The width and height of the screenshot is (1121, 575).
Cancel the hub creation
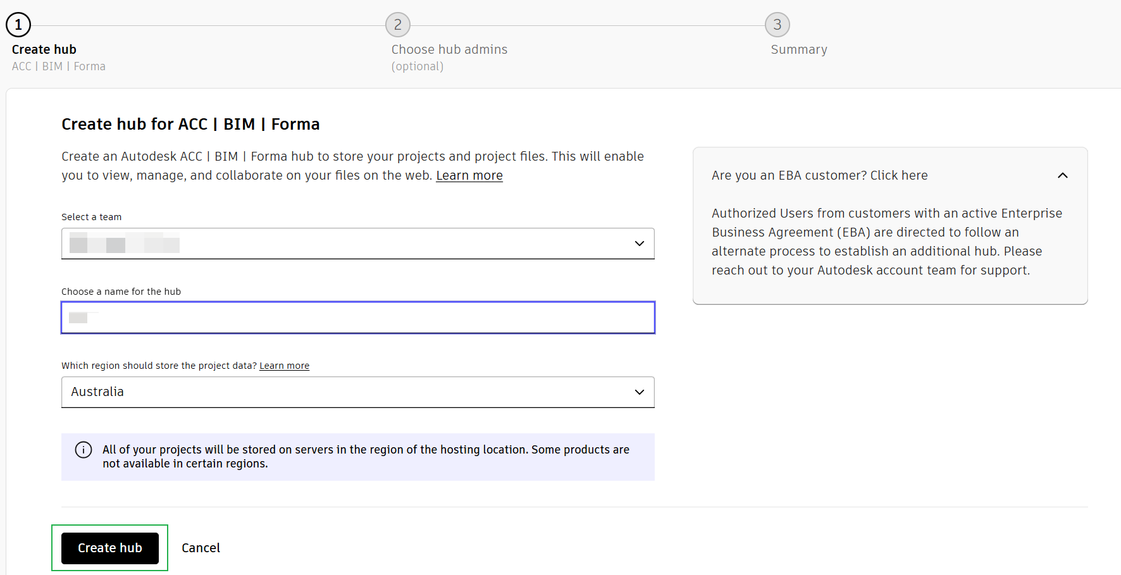(x=201, y=548)
